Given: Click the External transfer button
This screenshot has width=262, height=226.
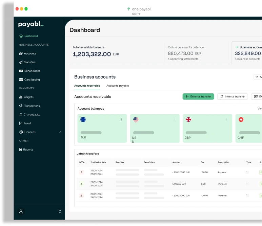Looking at the screenshot, I should (x=198, y=96).
